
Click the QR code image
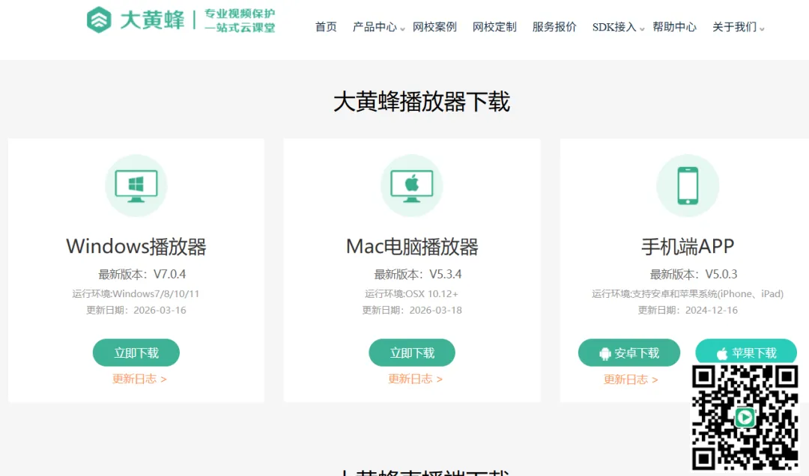[x=745, y=417]
